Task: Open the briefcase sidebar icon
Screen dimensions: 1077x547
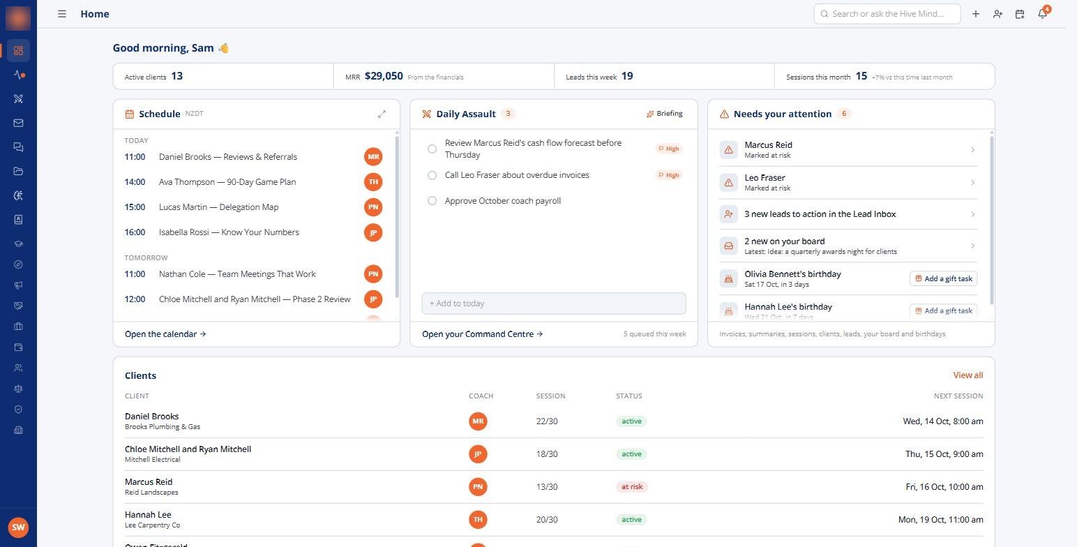Action: (x=18, y=326)
